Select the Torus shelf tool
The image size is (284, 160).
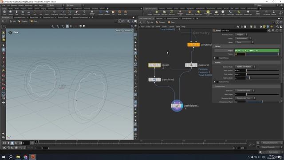23,12
